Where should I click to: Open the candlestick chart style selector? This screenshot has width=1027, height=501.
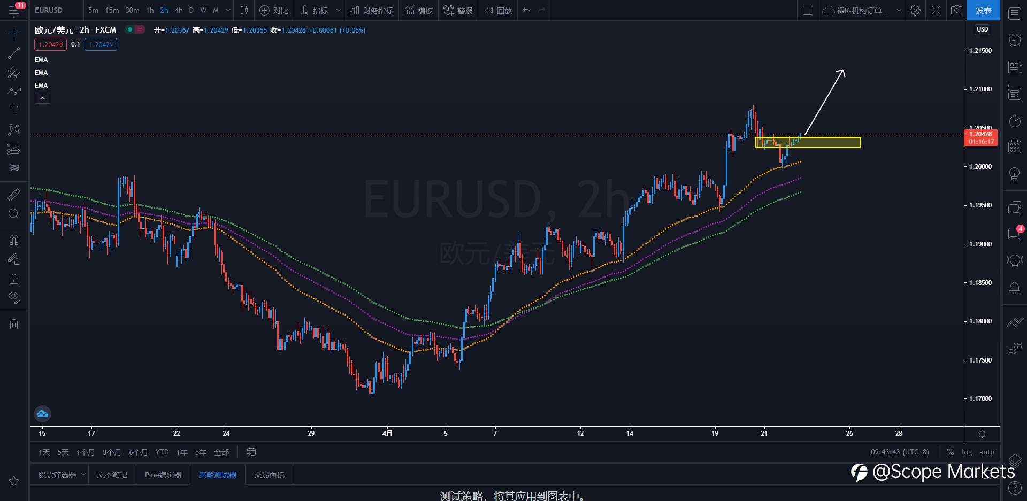tap(244, 10)
